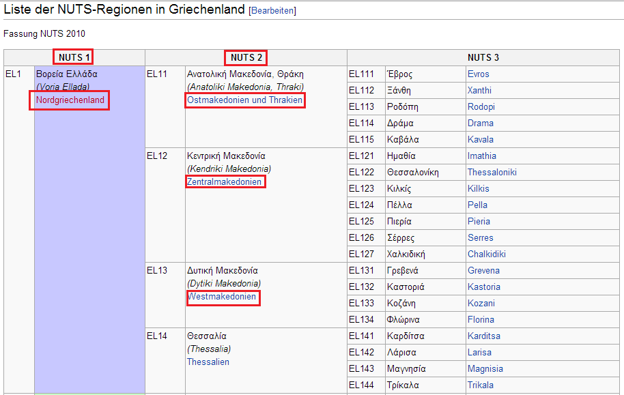Screen dimensions: 624x395
Task: Open the Xanthi link
Action: pyautogui.click(x=479, y=90)
